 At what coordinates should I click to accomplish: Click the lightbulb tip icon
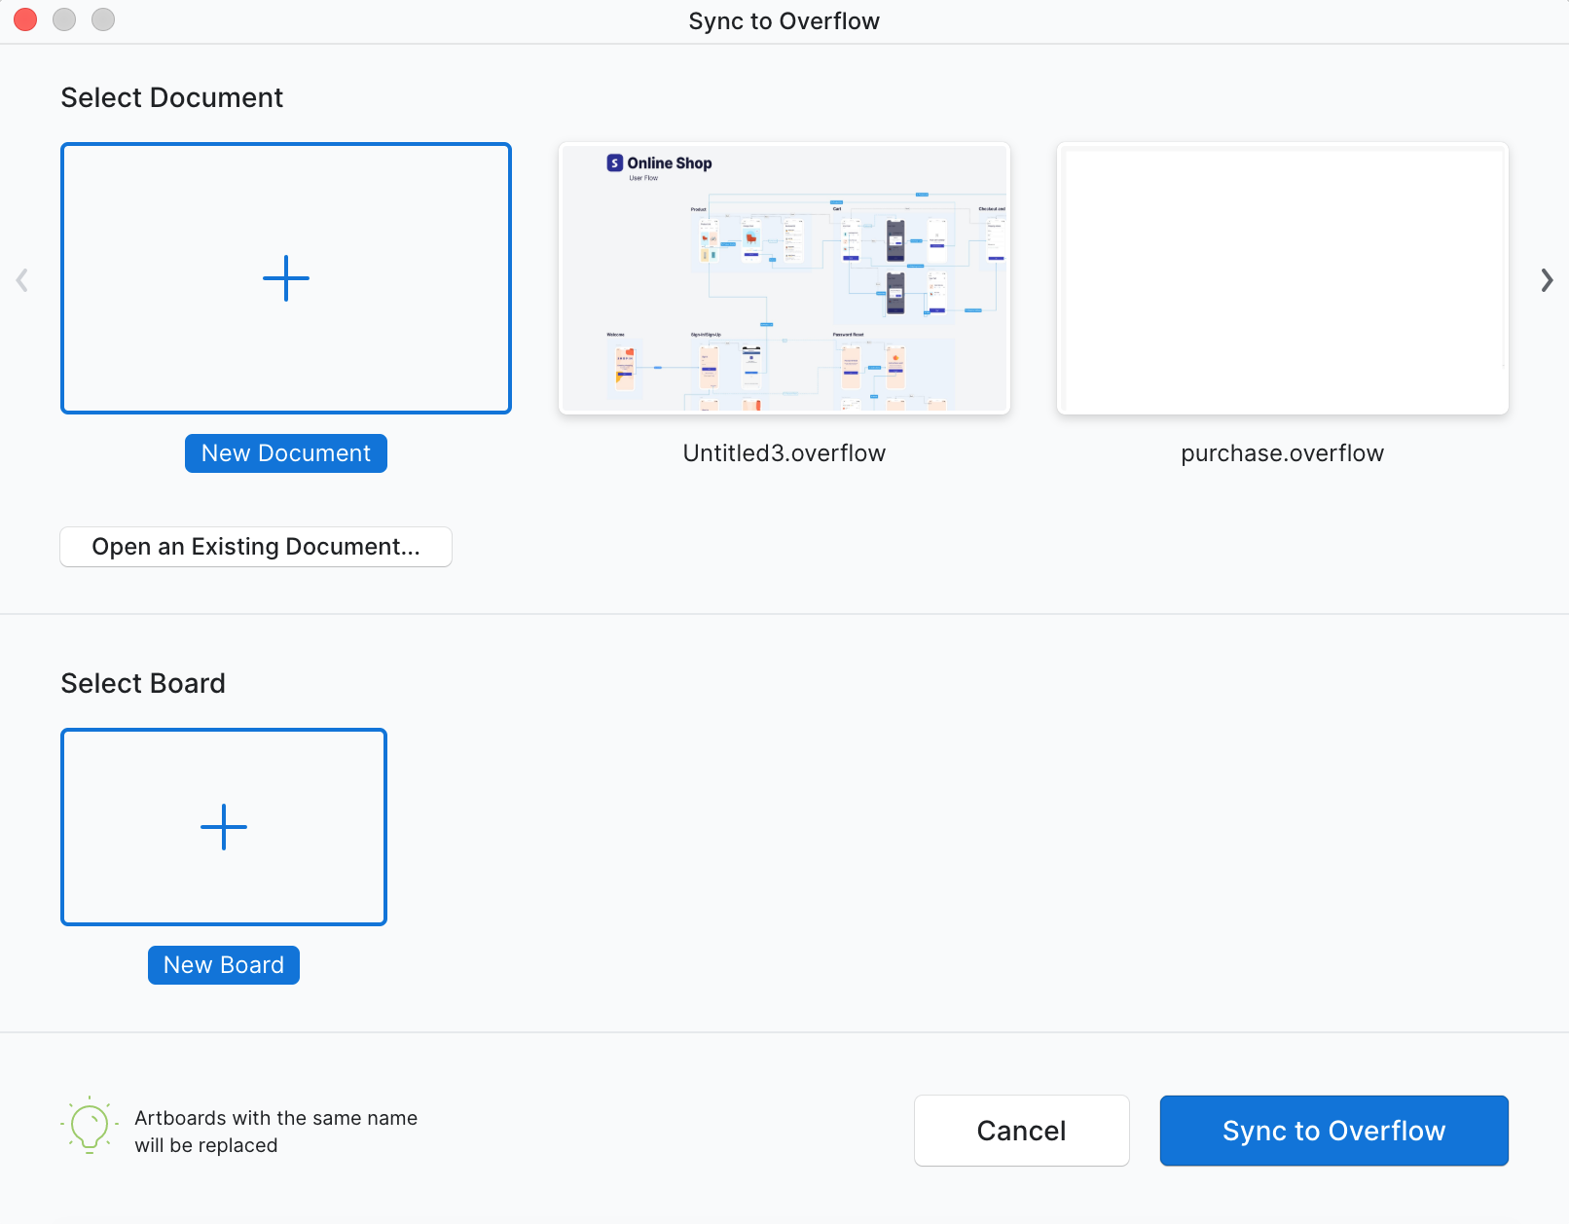tap(90, 1126)
